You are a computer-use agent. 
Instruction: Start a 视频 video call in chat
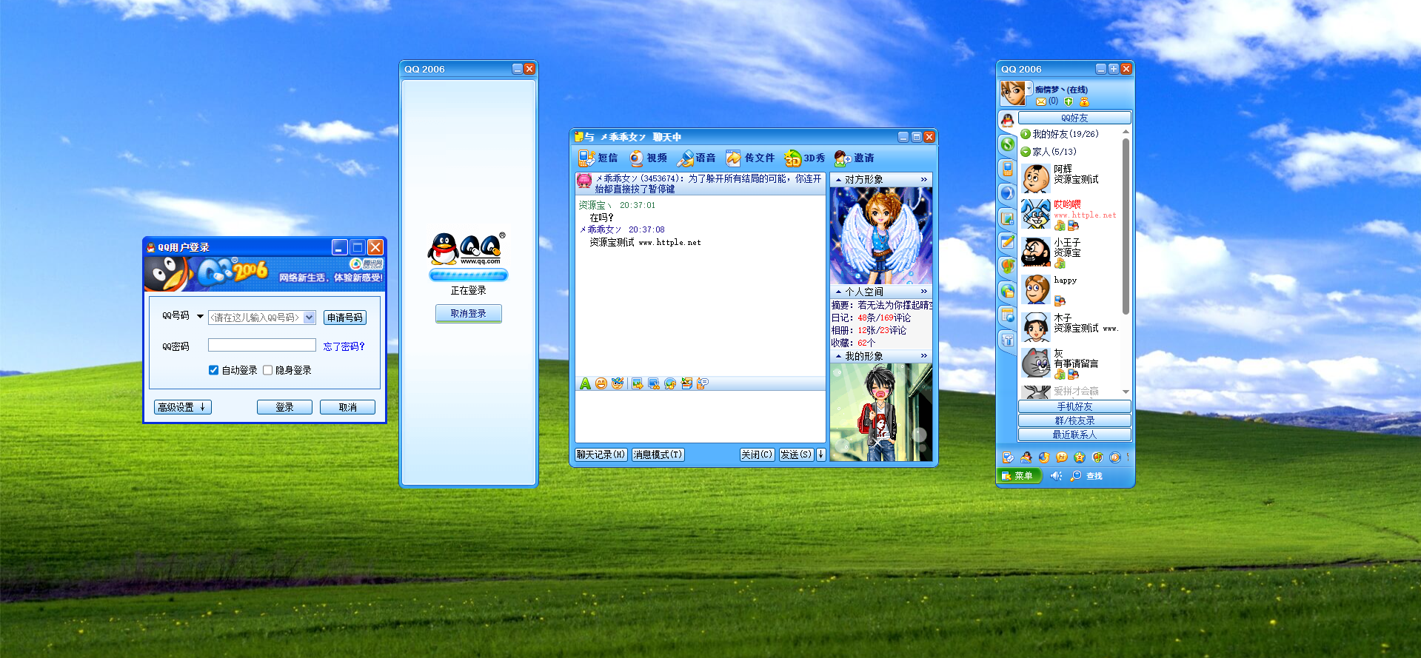click(648, 158)
